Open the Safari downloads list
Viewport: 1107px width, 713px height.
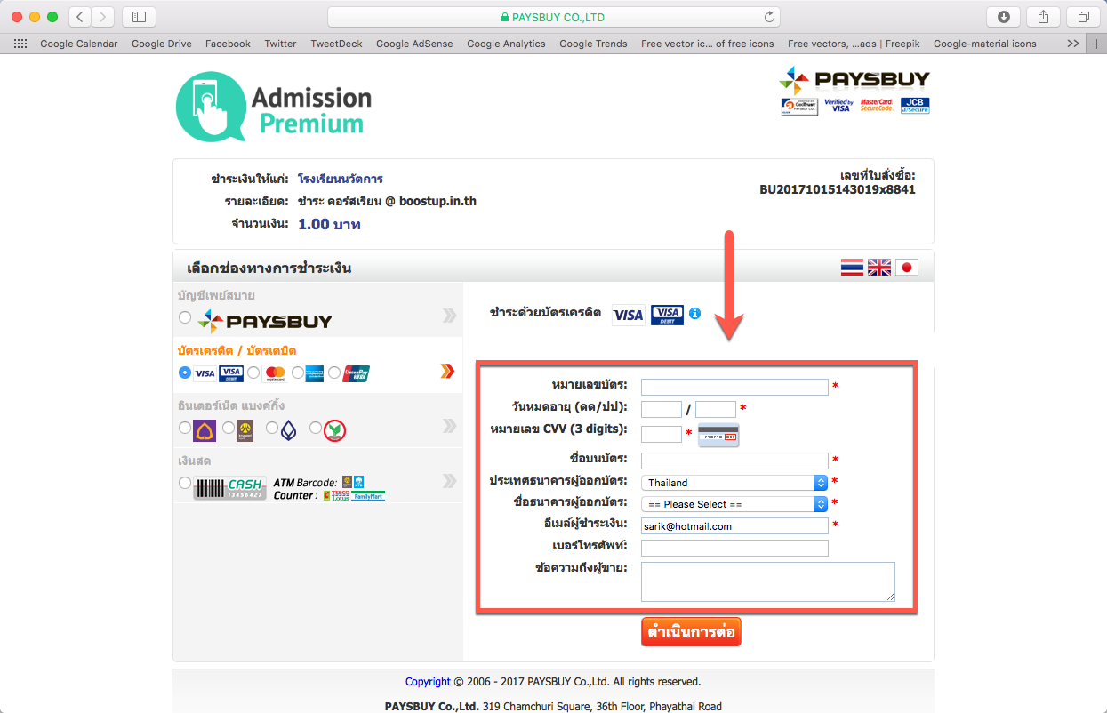[x=1004, y=17]
